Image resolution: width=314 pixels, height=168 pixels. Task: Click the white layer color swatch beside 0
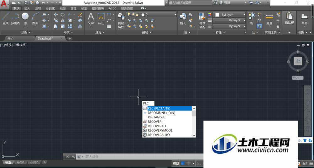pos(143,15)
